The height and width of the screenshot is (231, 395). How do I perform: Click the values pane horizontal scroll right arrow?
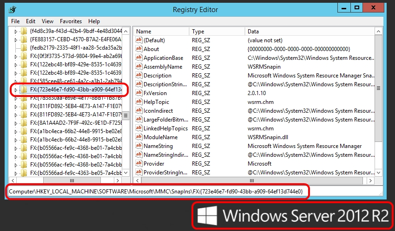pos(370,180)
